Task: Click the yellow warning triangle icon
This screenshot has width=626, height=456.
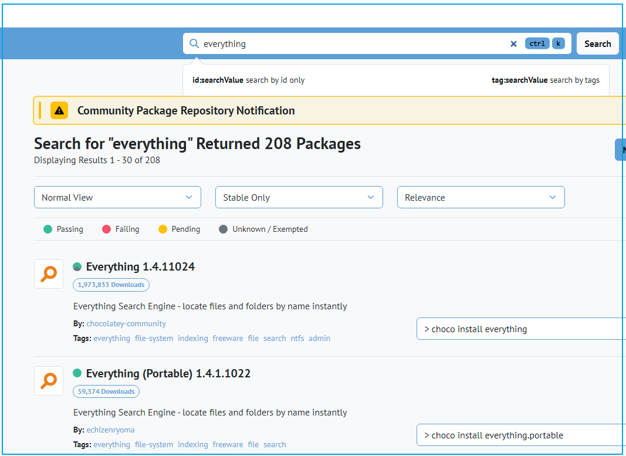Action: pos(59,110)
